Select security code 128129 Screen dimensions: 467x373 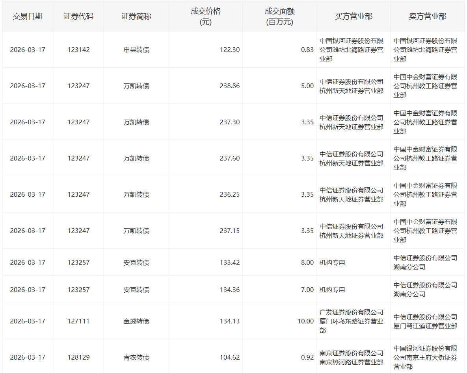click(78, 357)
